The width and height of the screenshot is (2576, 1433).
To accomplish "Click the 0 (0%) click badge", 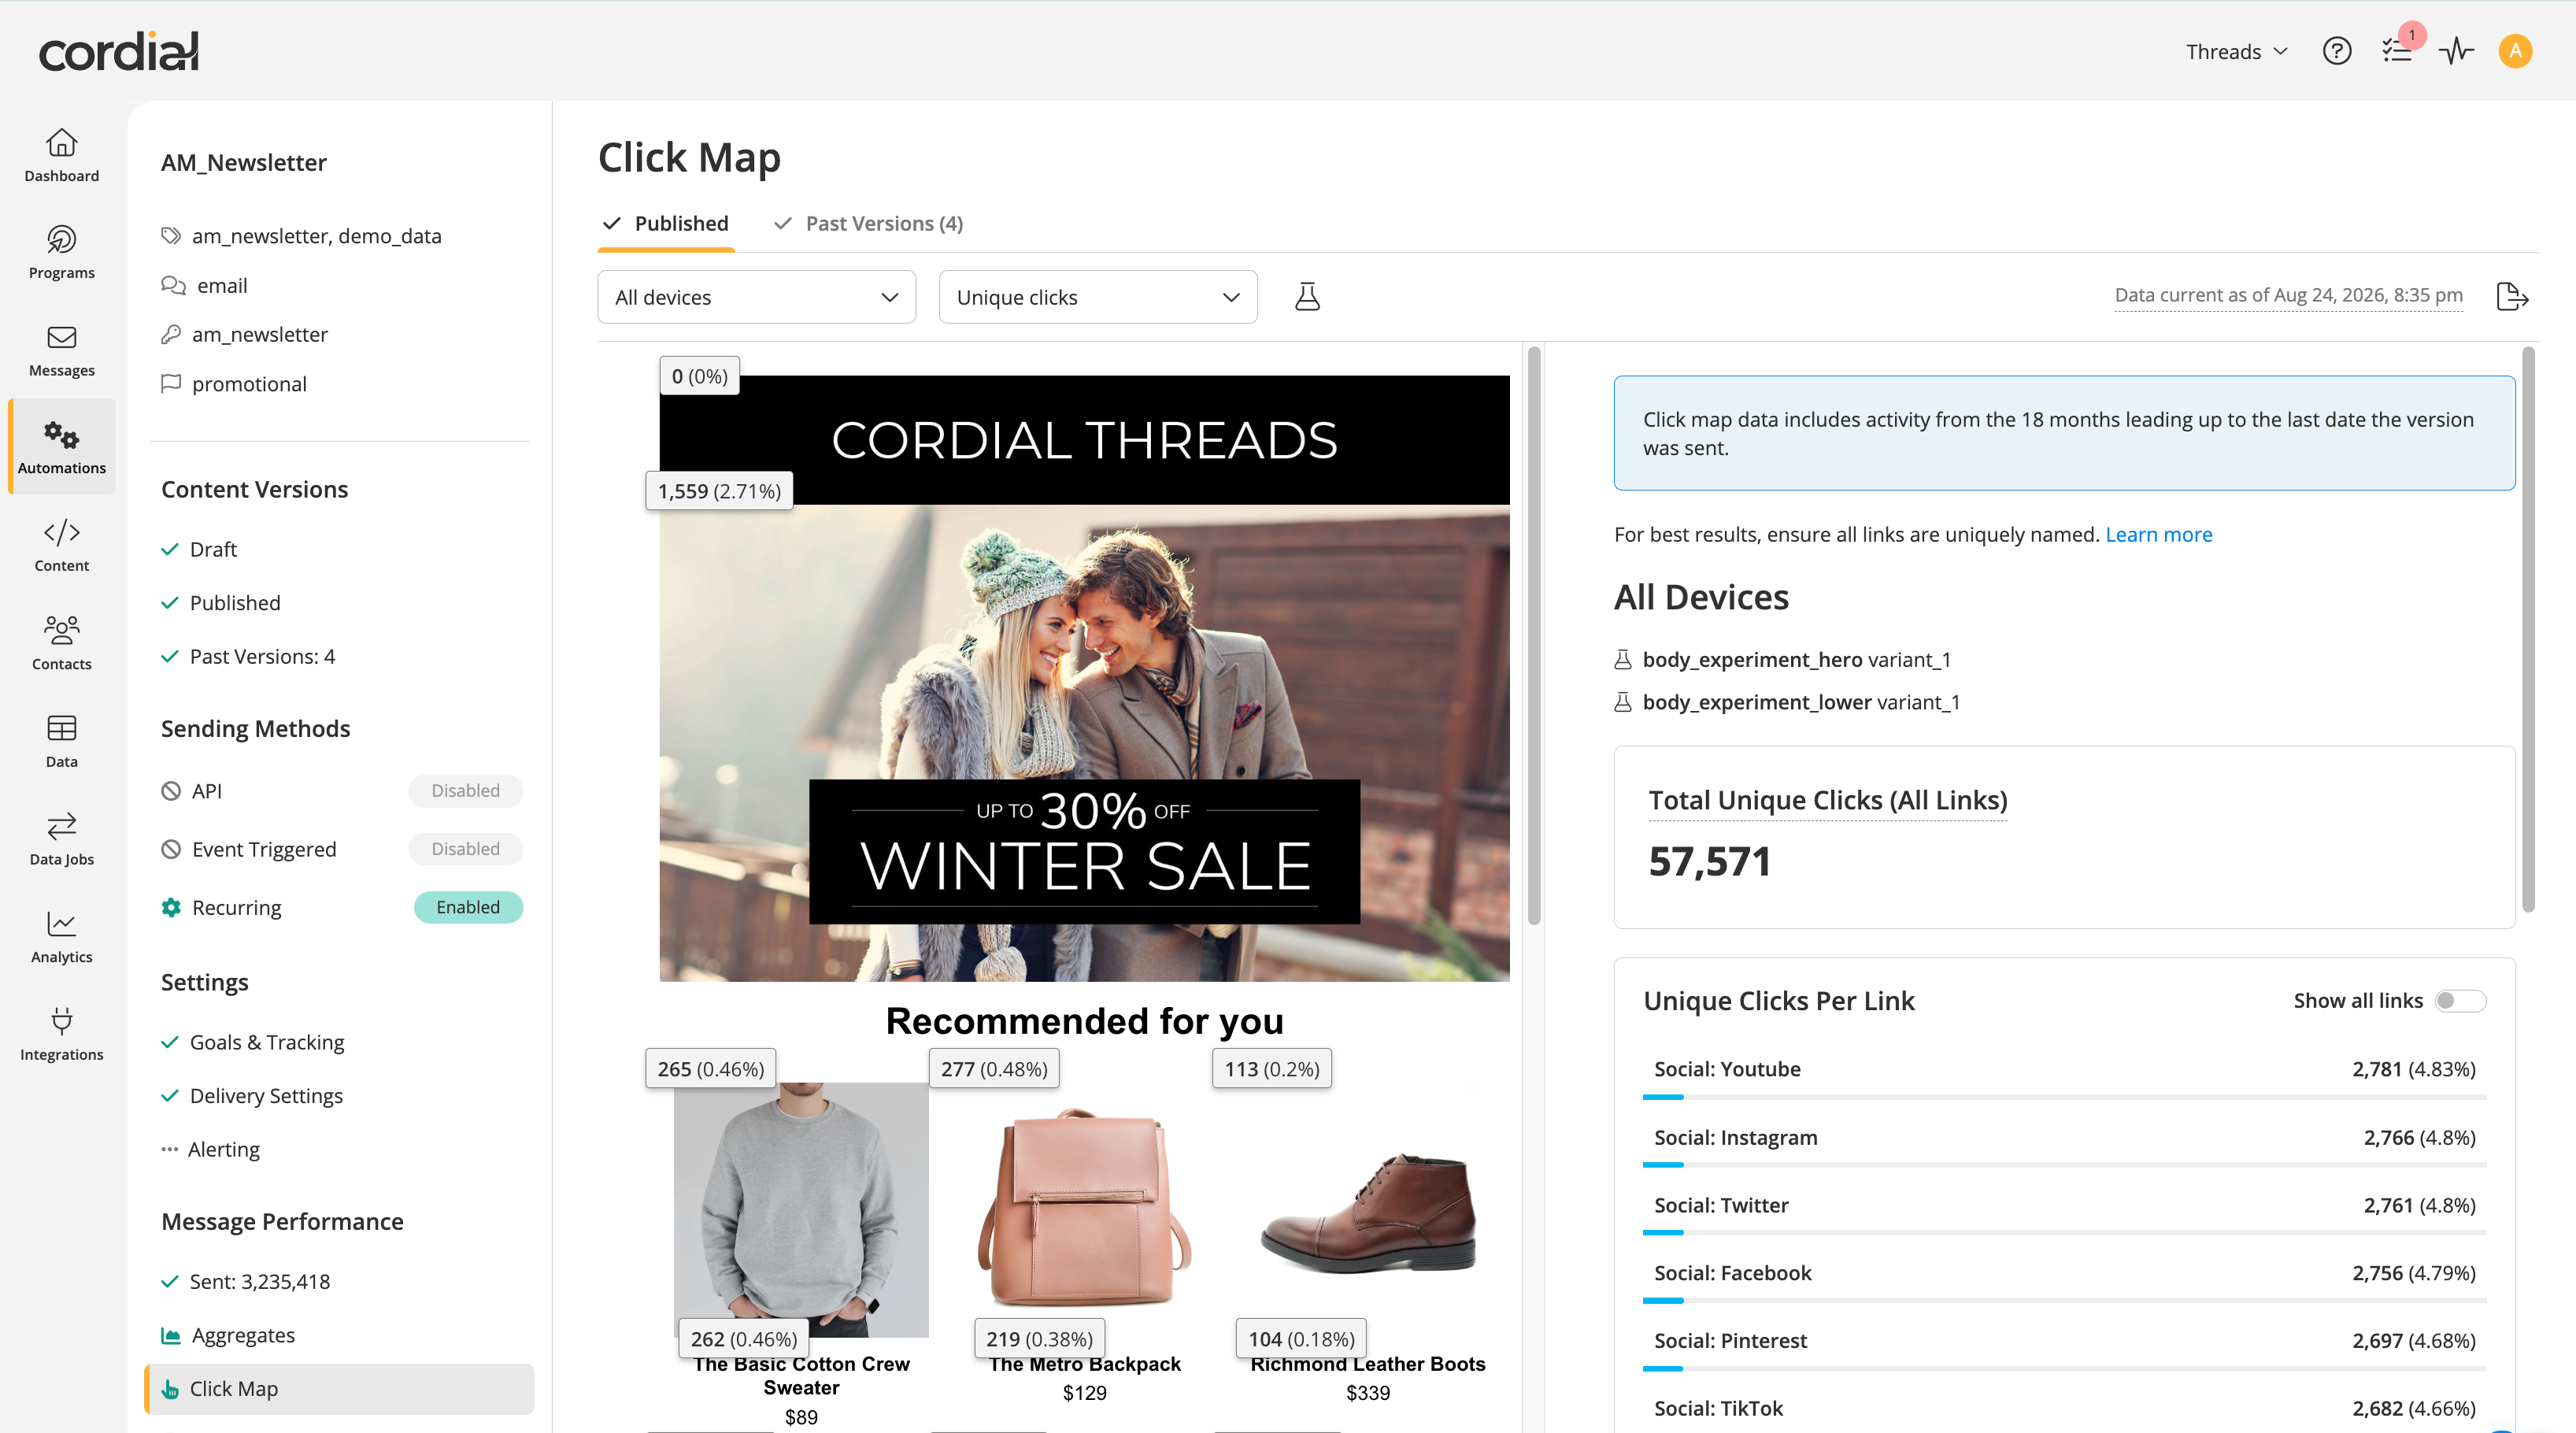I will (x=699, y=376).
